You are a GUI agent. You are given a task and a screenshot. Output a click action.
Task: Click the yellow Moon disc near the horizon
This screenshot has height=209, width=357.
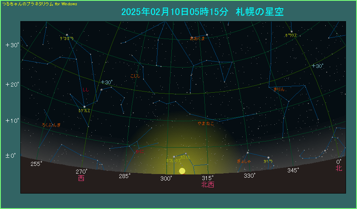coord(182,171)
